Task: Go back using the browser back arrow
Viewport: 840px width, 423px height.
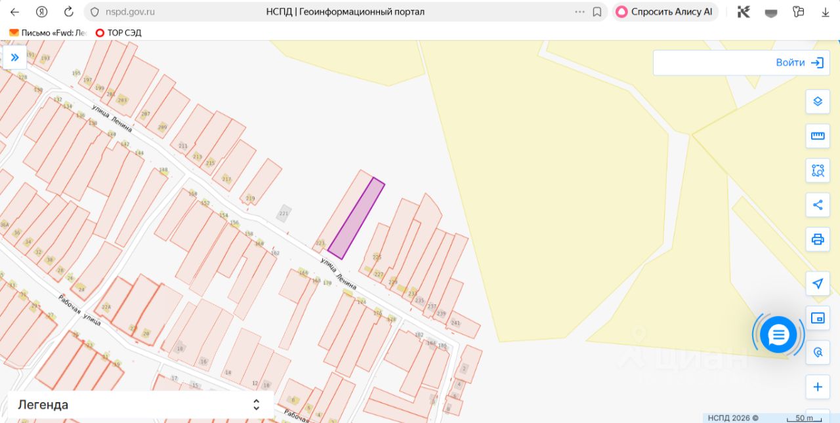Action: pos(14,12)
